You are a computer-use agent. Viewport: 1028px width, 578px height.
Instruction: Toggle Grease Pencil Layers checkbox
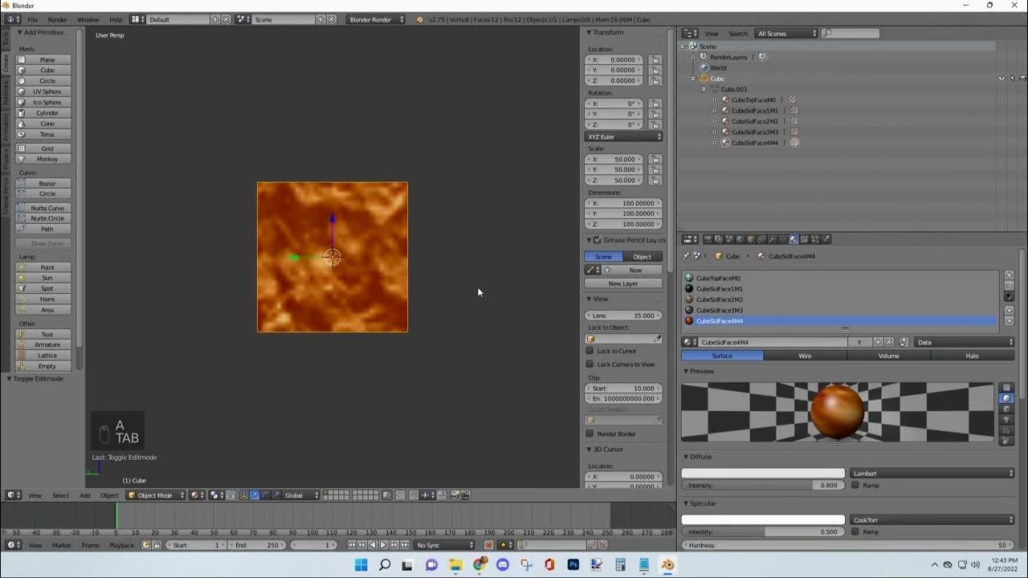pyautogui.click(x=597, y=240)
